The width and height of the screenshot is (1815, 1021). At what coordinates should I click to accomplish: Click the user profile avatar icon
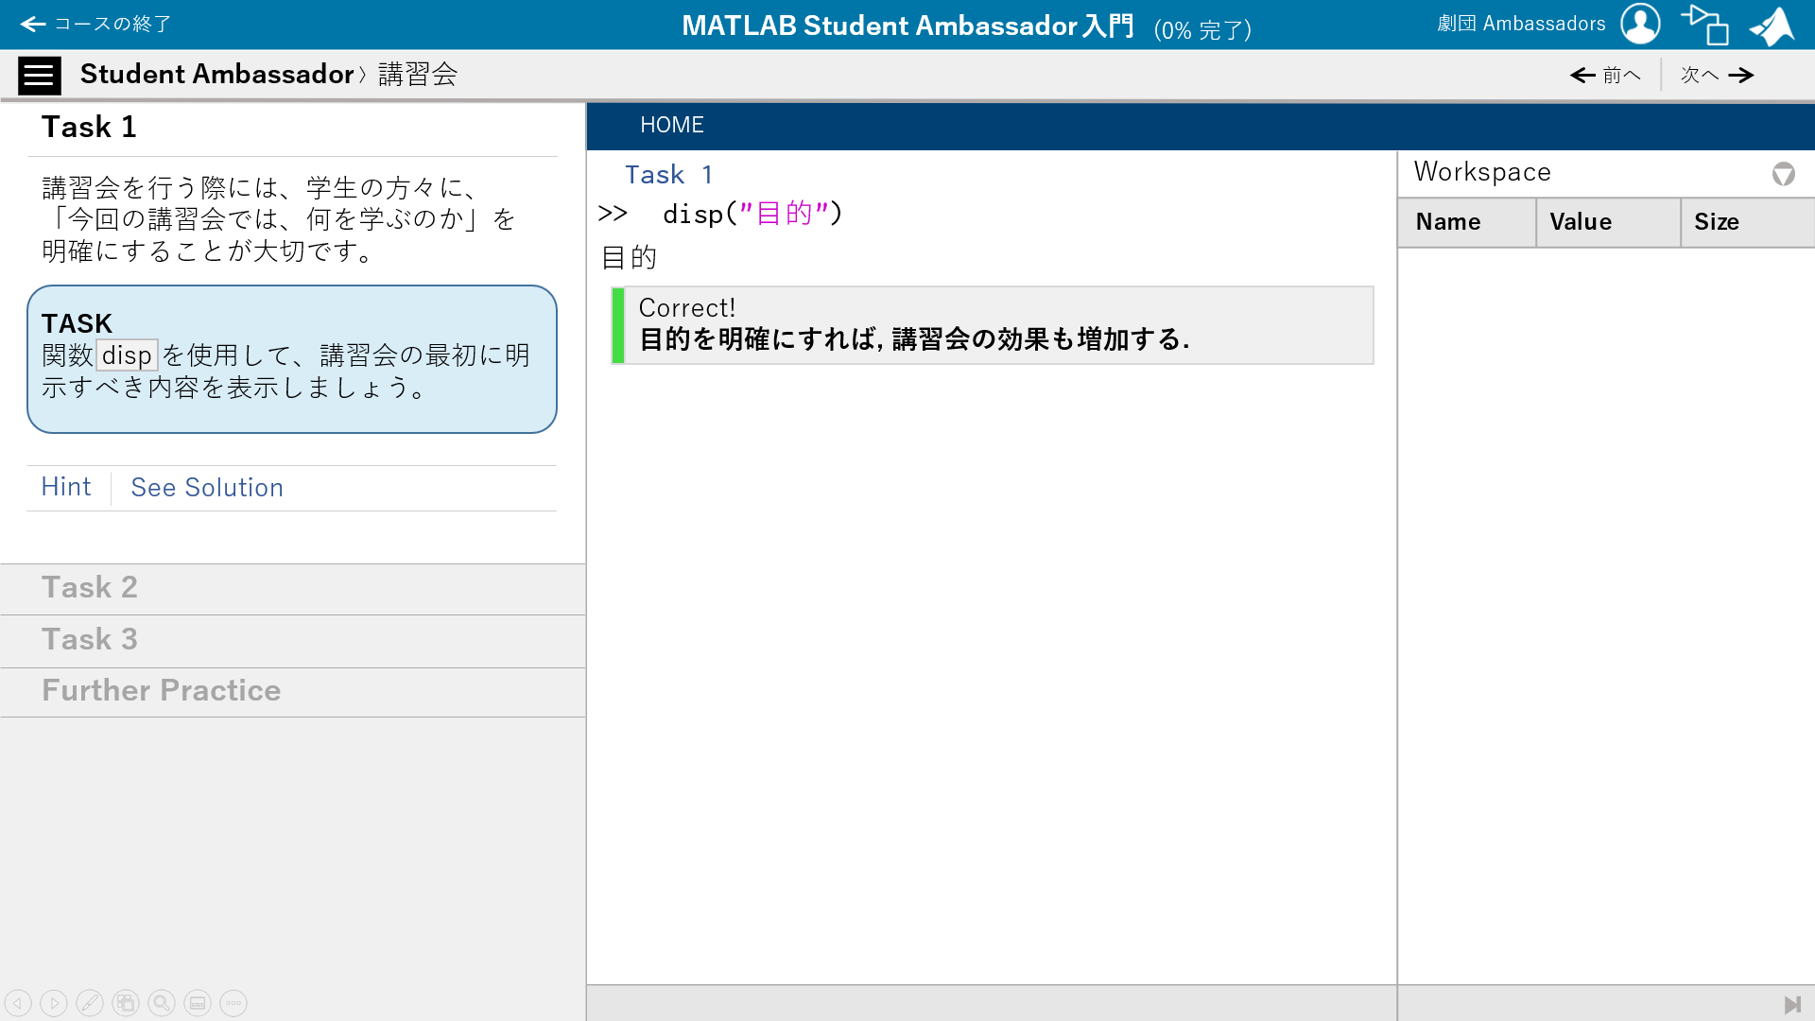(x=1640, y=24)
